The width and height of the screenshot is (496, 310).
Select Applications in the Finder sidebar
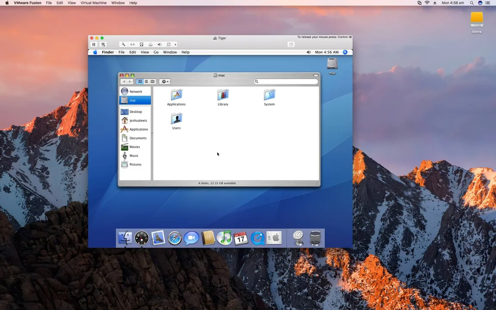pos(135,129)
